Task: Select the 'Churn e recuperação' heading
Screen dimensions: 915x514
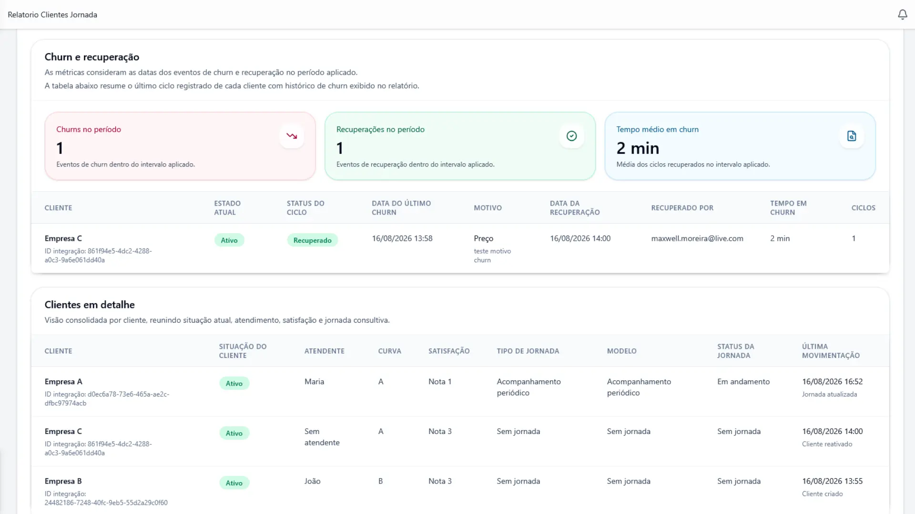Action: 92,57
